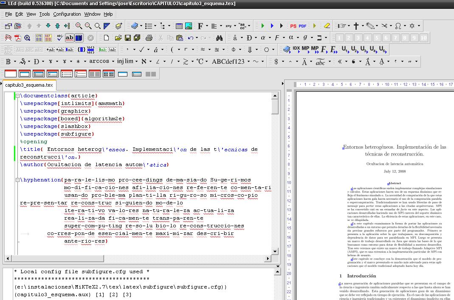Click the PS output button
454x300 pixels.
coord(293,26)
